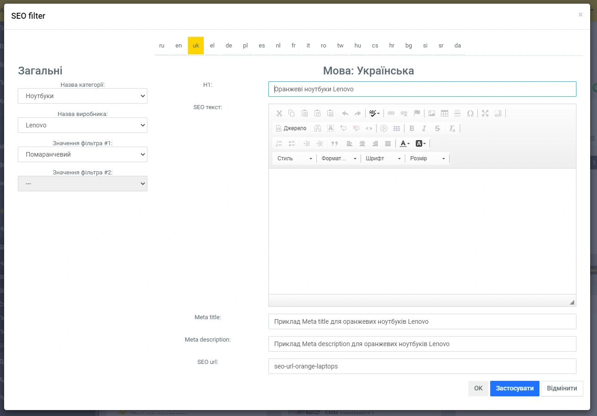Click the blockquote quotation marks icon
Image resolution: width=597 pixels, height=416 pixels.
(334, 143)
